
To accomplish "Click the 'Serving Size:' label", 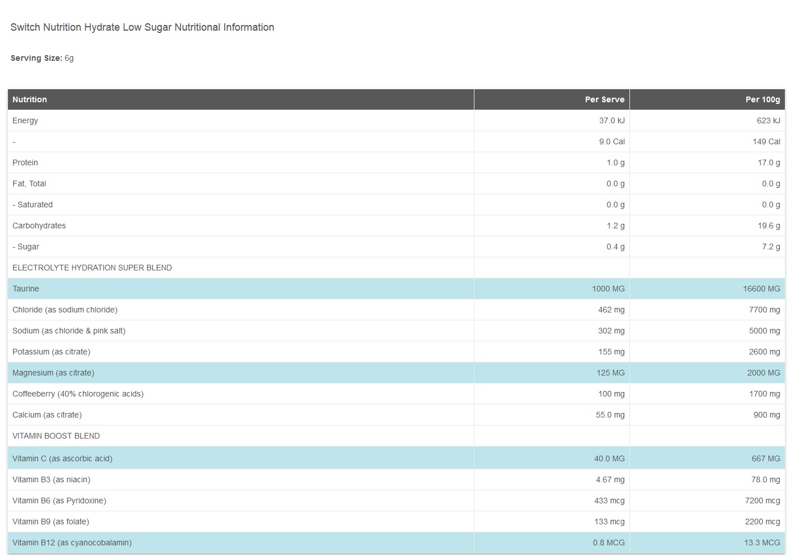I will tap(36, 58).
